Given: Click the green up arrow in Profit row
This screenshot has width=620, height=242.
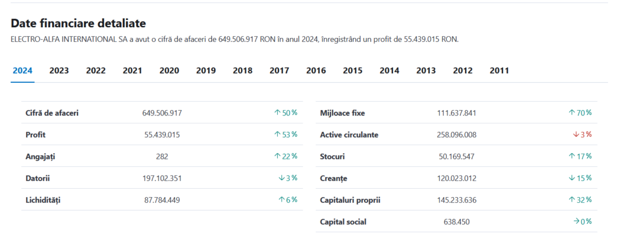Looking at the screenshot, I should click(277, 134).
